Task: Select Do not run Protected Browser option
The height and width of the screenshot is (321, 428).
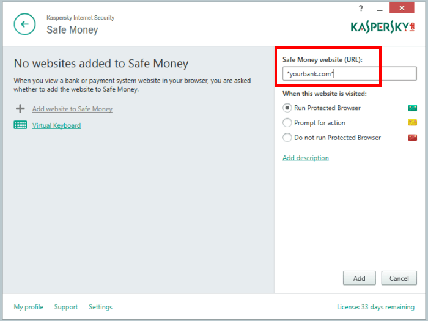Action: pyautogui.click(x=287, y=138)
